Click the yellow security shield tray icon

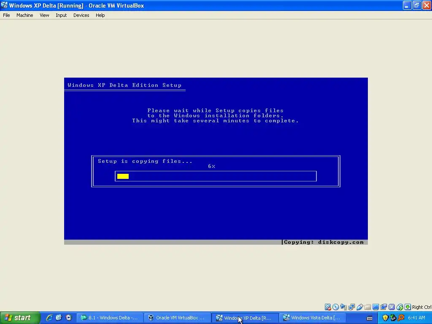click(x=385, y=318)
